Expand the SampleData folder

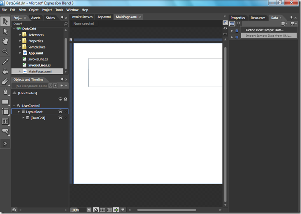coord(20,47)
